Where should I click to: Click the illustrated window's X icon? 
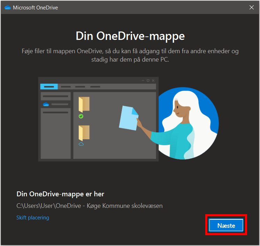pos(153,80)
